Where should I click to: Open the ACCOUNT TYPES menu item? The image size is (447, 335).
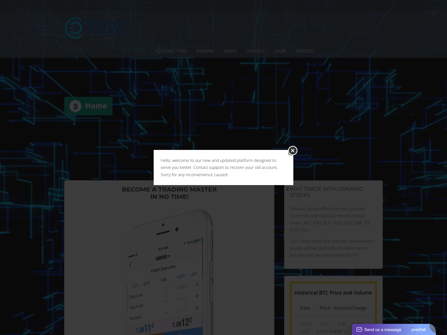click(171, 51)
